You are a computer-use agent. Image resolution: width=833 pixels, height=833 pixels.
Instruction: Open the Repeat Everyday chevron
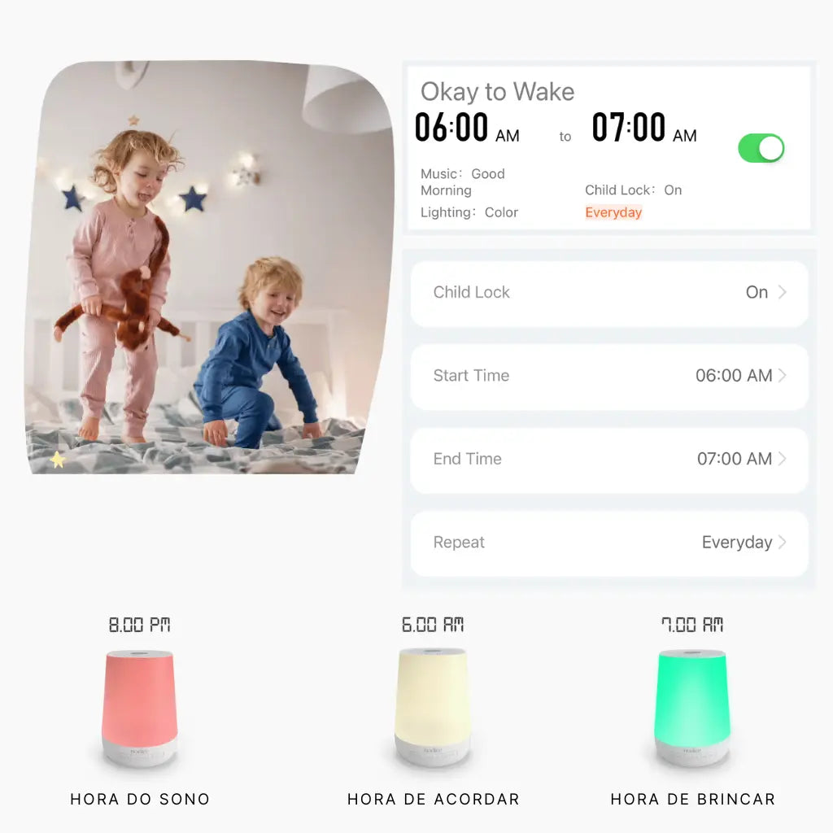(x=782, y=542)
